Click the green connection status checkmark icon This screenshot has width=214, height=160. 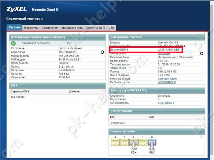pyautogui.click(x=13, y=43)
